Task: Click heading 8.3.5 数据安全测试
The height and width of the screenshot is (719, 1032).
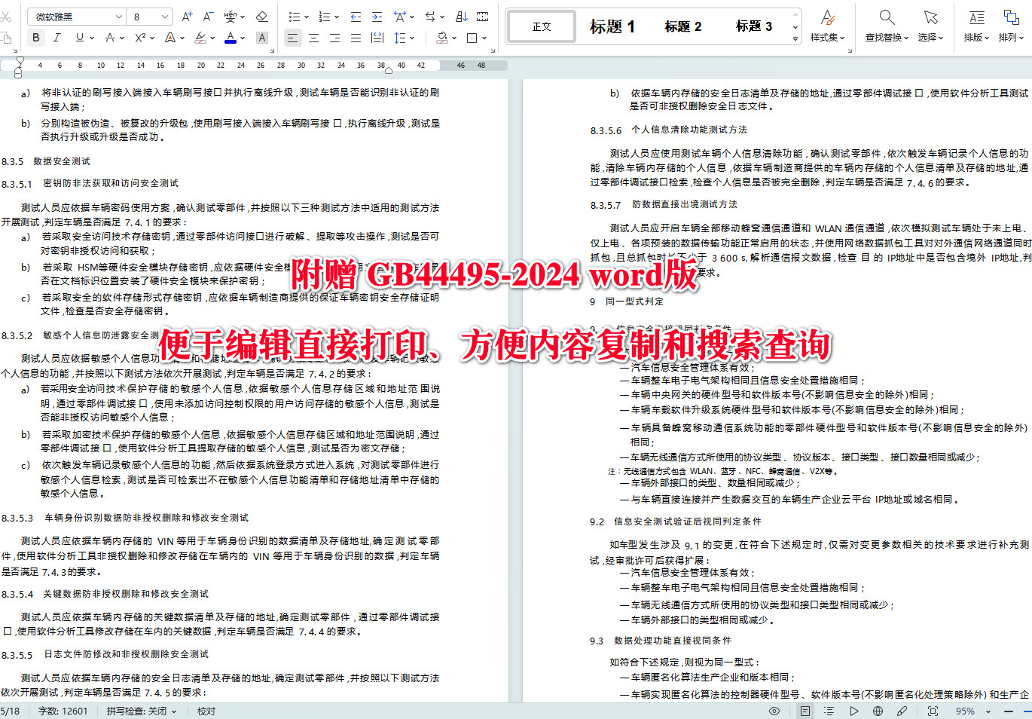Action: (x=46, y=161)
